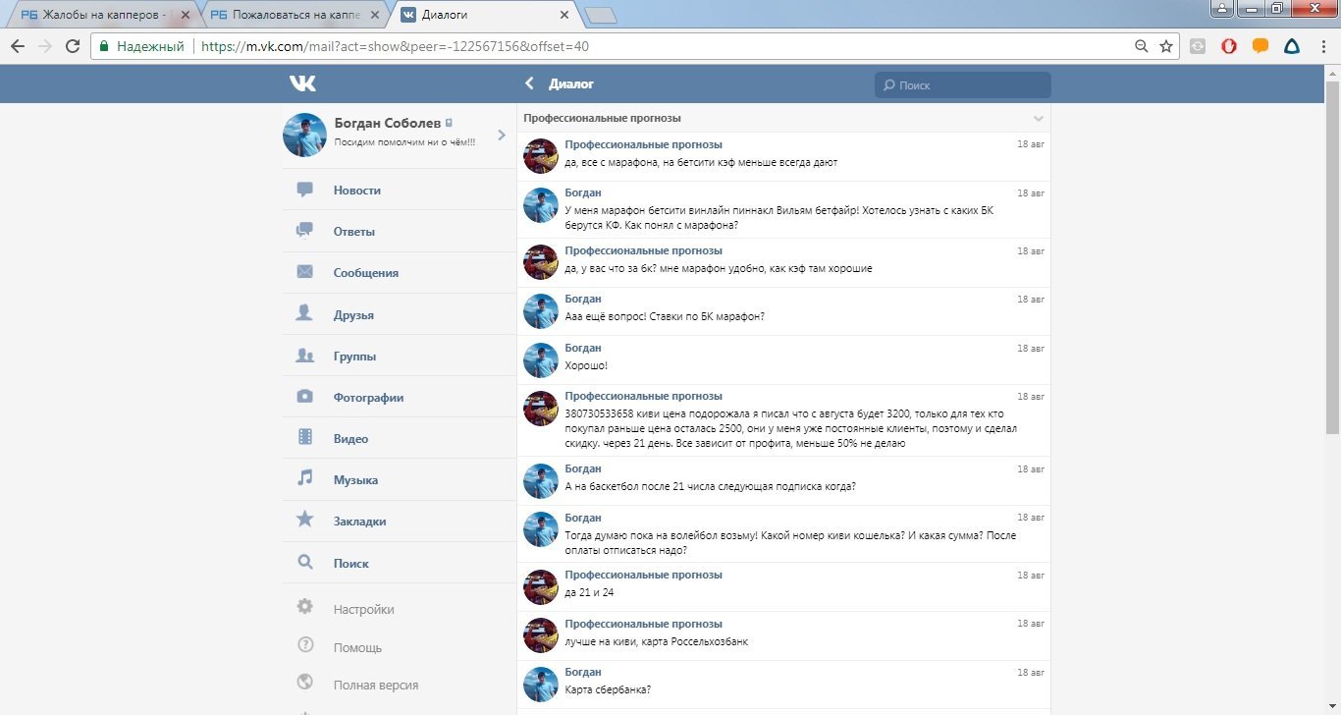
Task: Click the Поиск search field in header
Action: tap(962, 85)
